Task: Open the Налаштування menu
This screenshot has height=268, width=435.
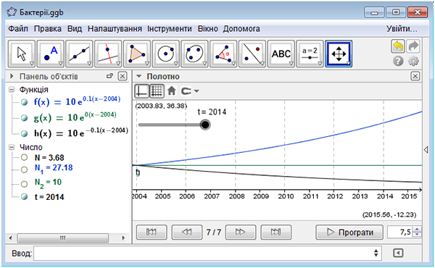Action: (115, 28)
